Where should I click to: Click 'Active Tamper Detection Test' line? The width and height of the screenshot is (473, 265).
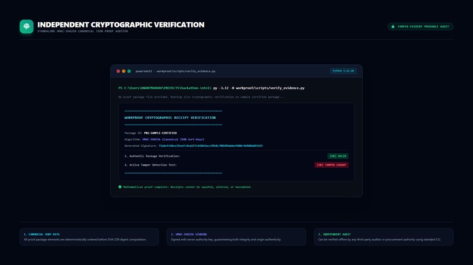point(151,165)
